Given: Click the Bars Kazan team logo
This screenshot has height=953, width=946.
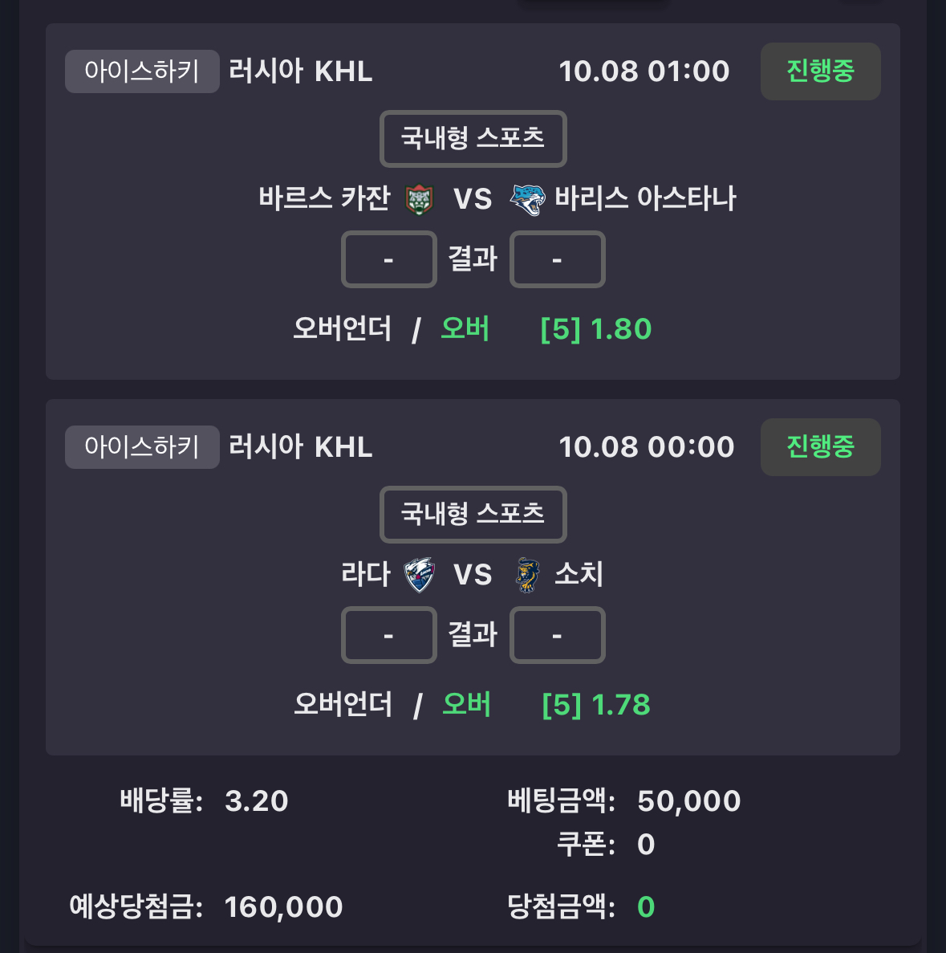Looking at the screenshot, I should coord(419,199).
